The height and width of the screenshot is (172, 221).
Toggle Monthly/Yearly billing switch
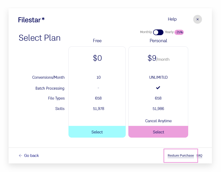[x=158, y=32]
